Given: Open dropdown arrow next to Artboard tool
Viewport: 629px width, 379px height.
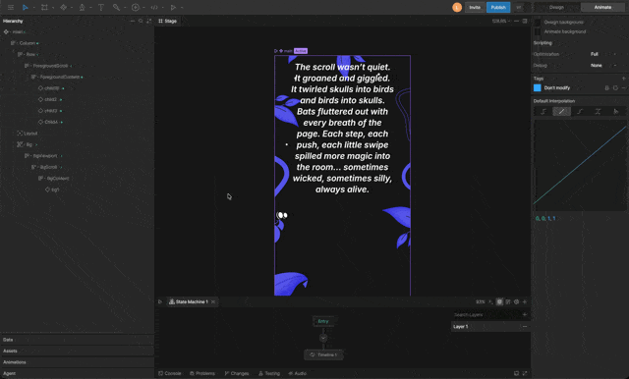Looking at the screenshot, I should coord(52,8).
